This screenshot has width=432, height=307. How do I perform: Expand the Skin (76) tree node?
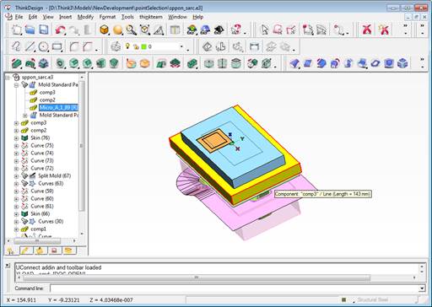[x=16, y=138]
